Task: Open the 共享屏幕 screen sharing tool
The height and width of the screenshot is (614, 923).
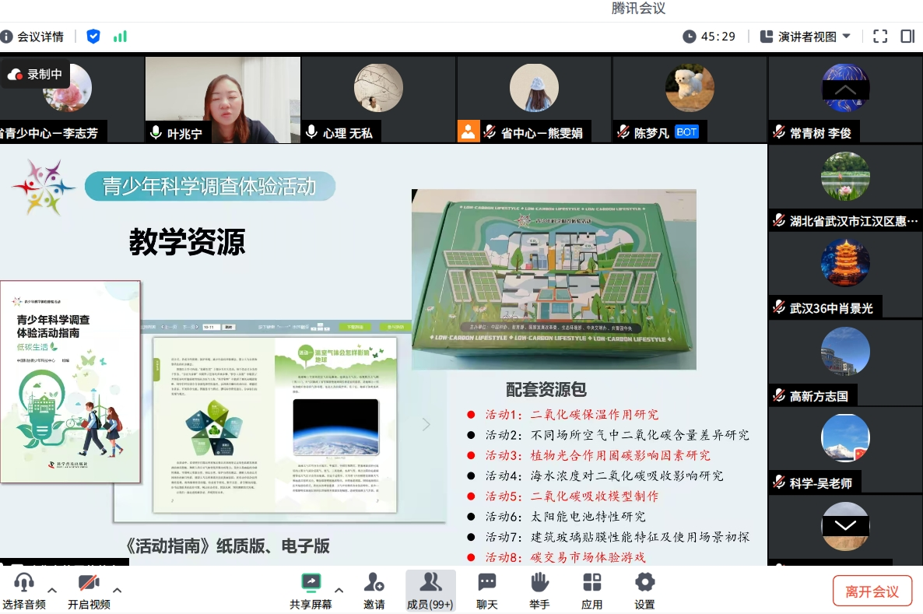Action: [311, 589]
